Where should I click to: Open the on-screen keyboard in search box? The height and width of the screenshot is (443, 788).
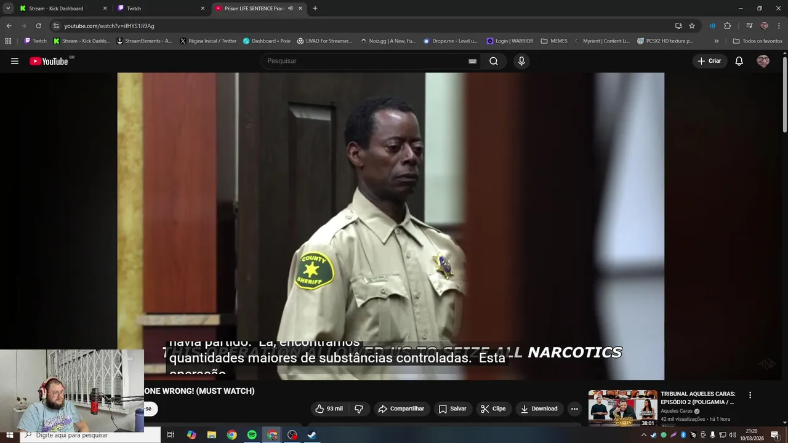coord(472,61)
